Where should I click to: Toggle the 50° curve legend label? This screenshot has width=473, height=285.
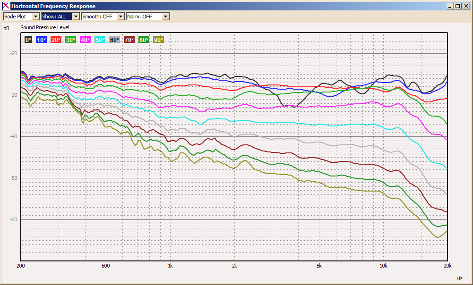(x=100, y=40)
